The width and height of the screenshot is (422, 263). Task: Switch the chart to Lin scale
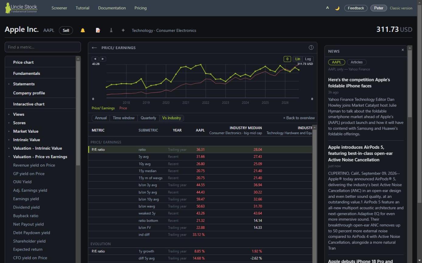(297, 59)
